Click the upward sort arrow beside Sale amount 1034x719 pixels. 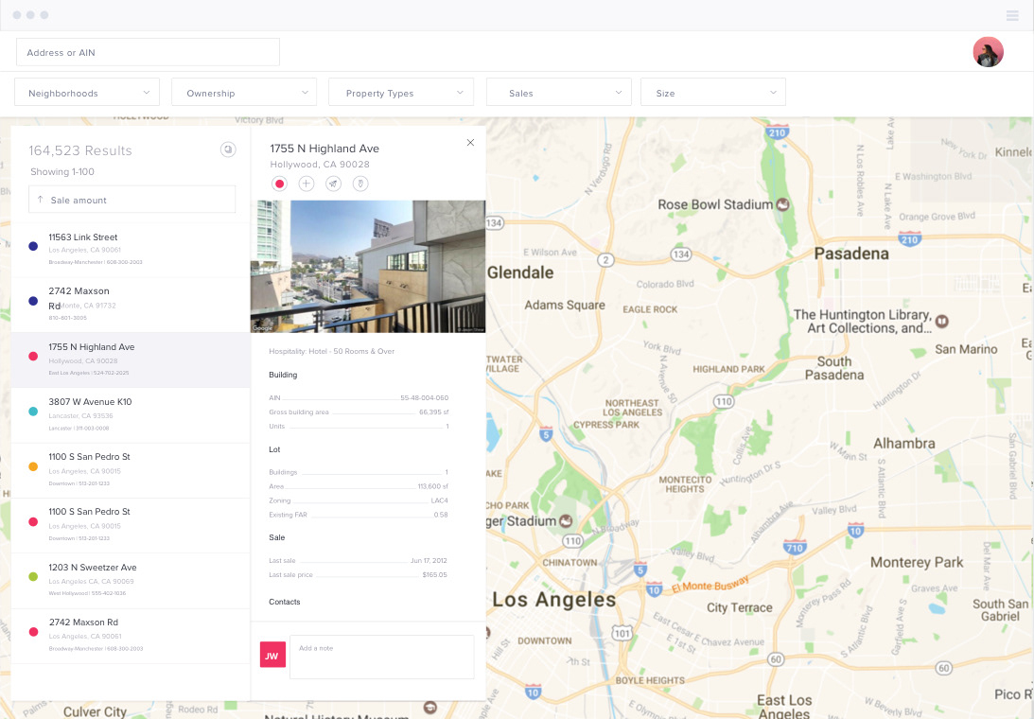coord(41,200)
